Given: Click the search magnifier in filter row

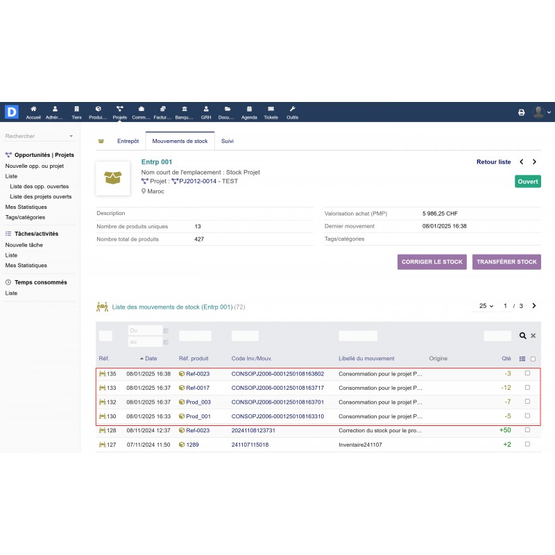Looking at the screenshot, I should [x=523, y=336].
